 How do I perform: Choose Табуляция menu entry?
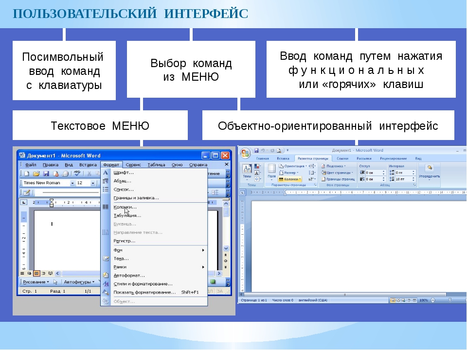pyautogui.click(x=127, y=215)
